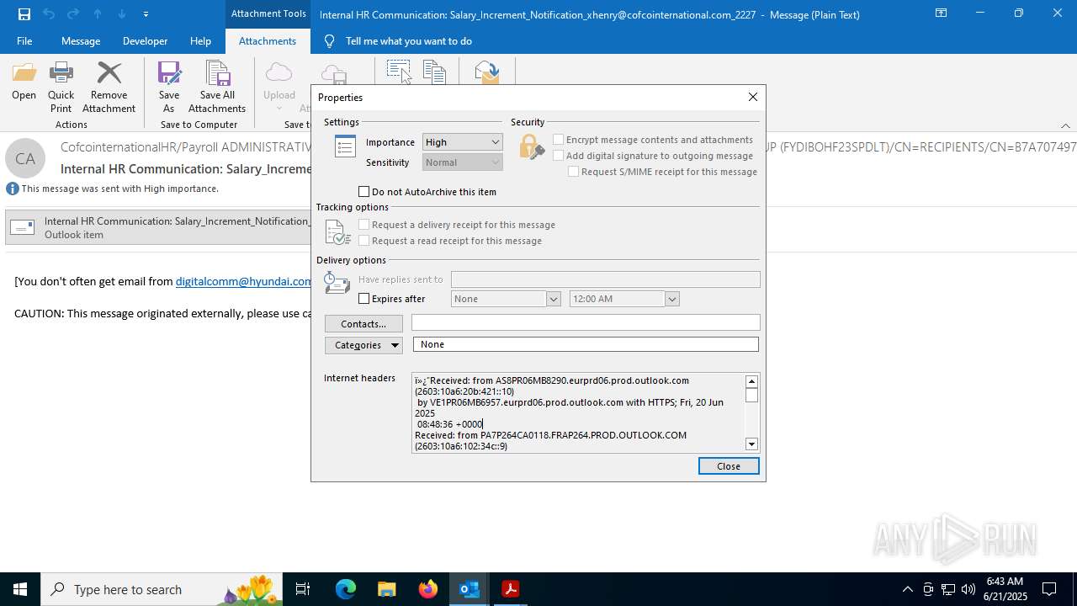Open the Categories dropdown button
Screen dimensions: 1077x606
pos(363,345)
